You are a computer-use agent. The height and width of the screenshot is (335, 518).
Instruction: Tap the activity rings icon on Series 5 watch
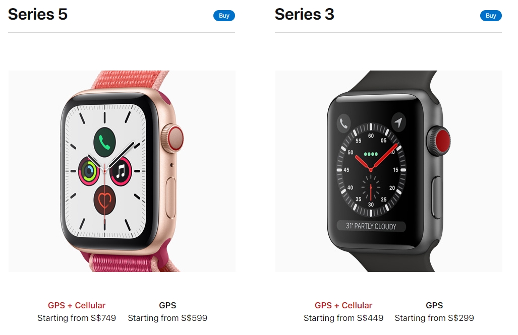(89, 171)
